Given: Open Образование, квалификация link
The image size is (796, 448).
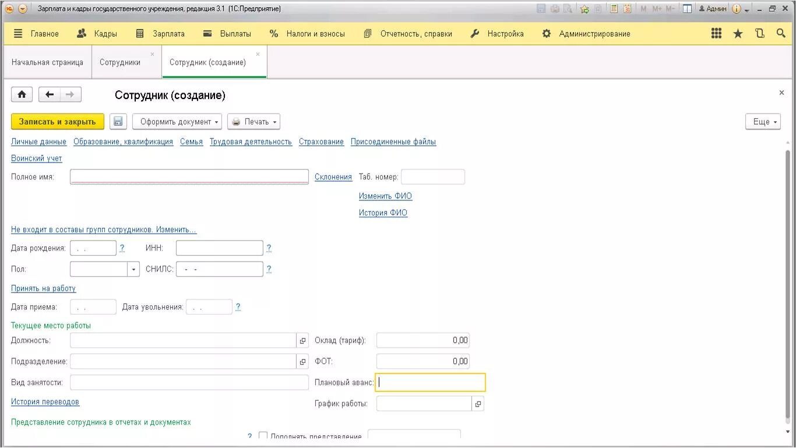Looking at the screenshot, I should coord(123,142).
